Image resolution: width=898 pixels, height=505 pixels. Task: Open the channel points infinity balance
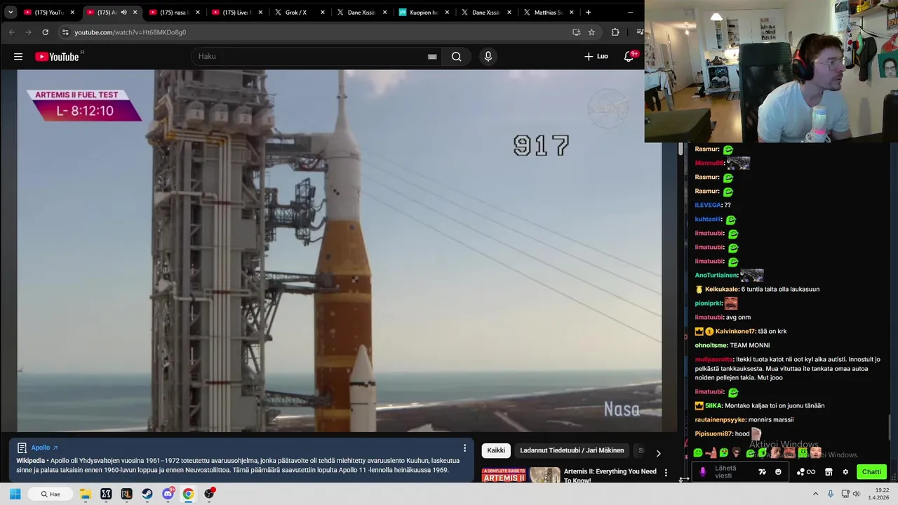point(806,472)
